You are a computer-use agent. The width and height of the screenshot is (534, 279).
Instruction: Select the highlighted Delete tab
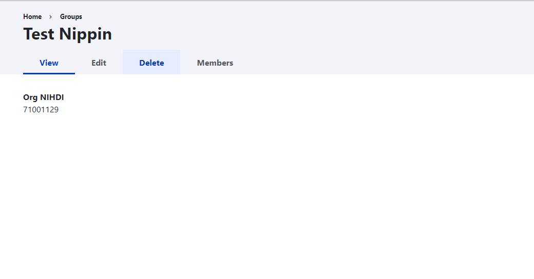point(151,63)
